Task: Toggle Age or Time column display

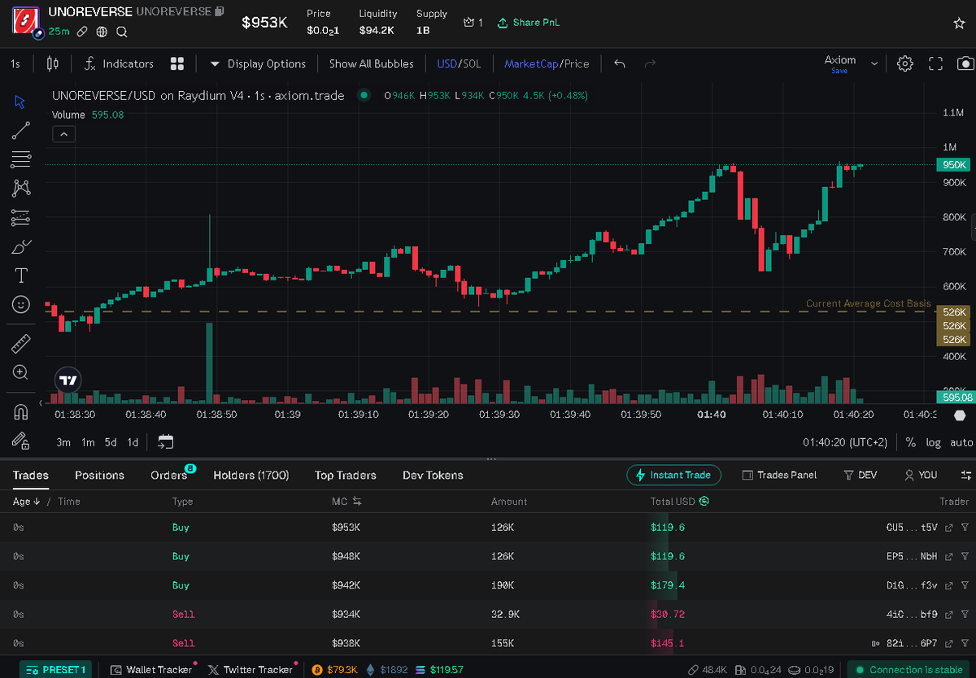Action: tap(47, 502)
